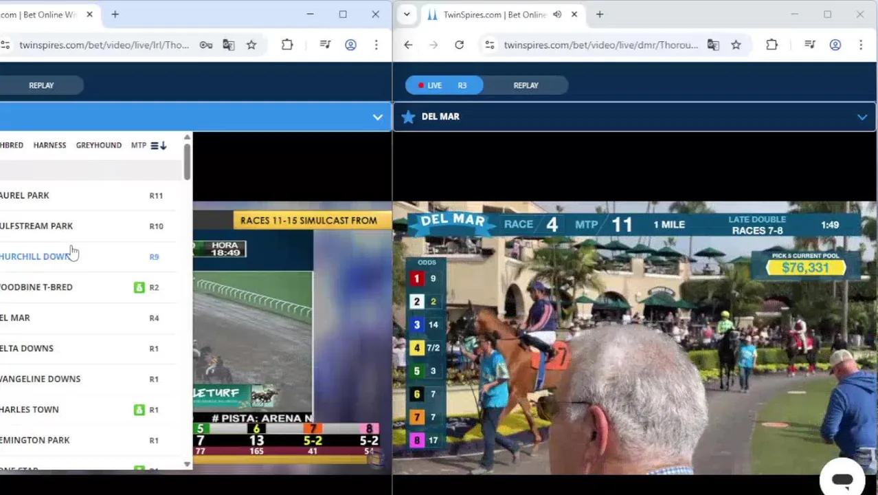Screen dimensions: 878x495
Task: Click track list scrollbar thumb
Action: 187,162
